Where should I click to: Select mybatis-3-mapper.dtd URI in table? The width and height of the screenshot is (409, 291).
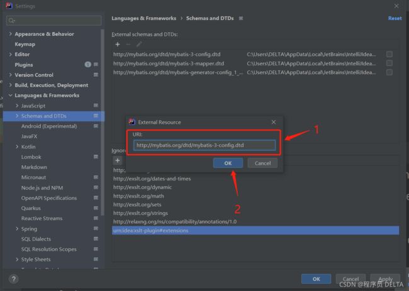point(169,63)
